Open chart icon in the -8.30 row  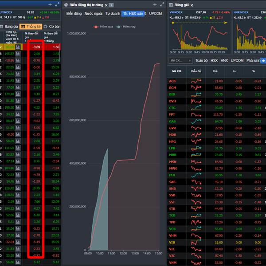pyautogui.click(x=18, y=134)
